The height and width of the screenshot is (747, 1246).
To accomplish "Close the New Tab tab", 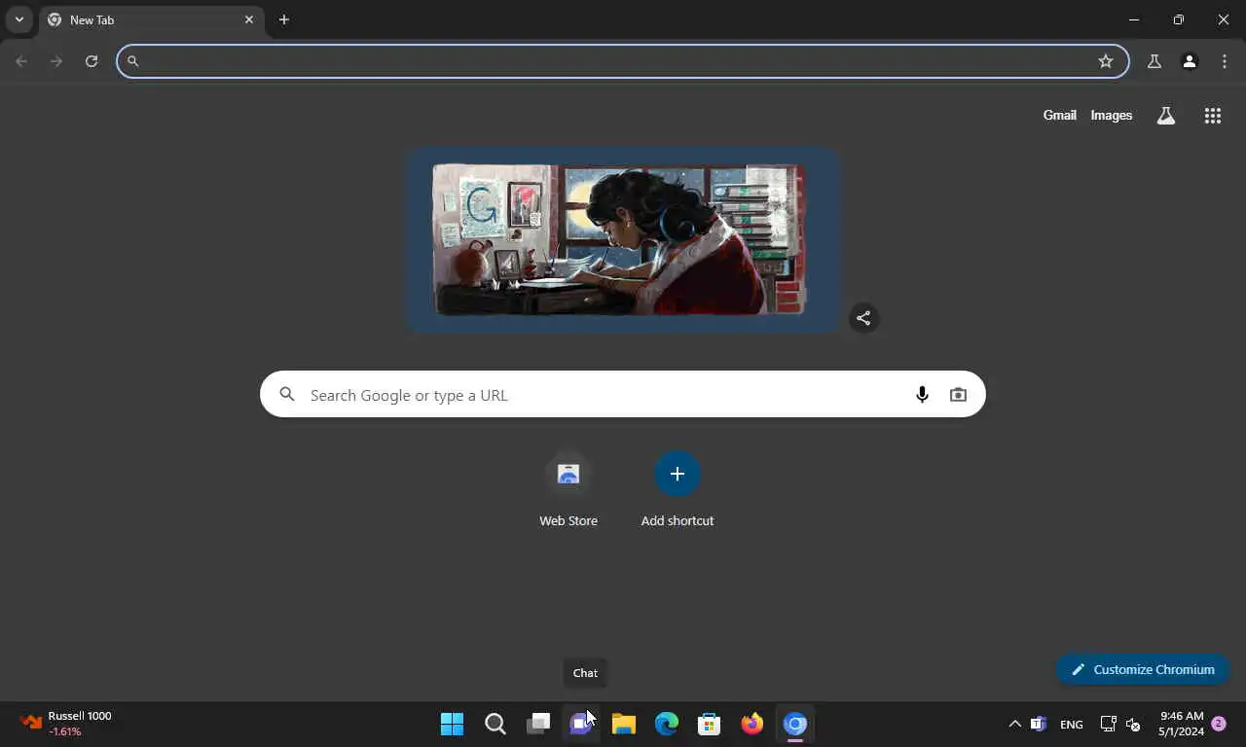I will 249,19.
